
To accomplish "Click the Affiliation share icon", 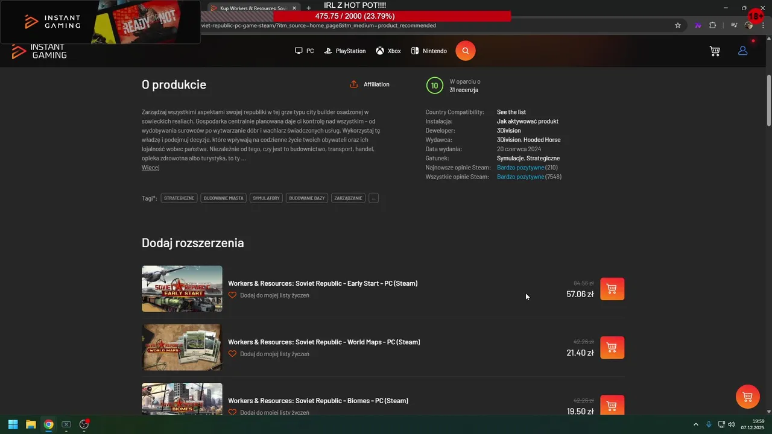I will [354, 84].
